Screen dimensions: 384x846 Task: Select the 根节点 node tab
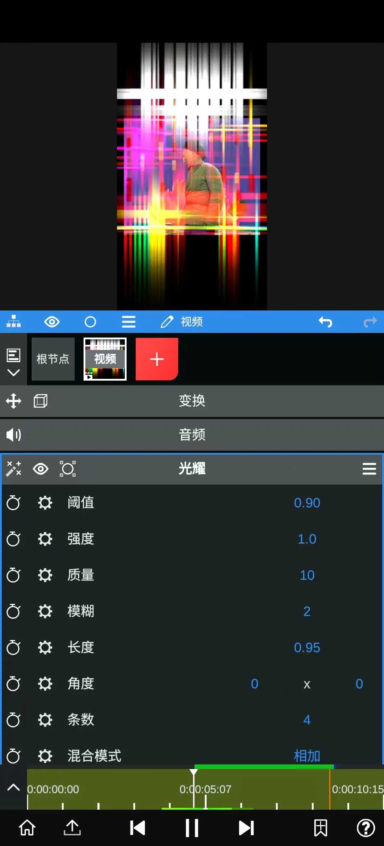[53, 359]
